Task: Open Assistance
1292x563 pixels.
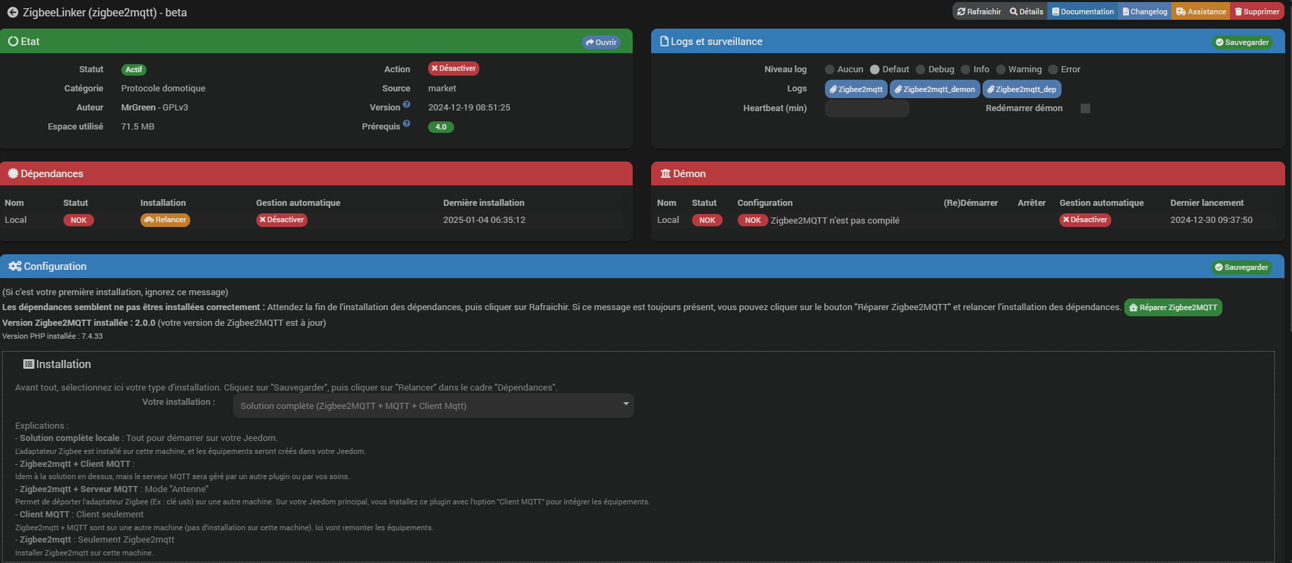Action: click(1201, 12)
